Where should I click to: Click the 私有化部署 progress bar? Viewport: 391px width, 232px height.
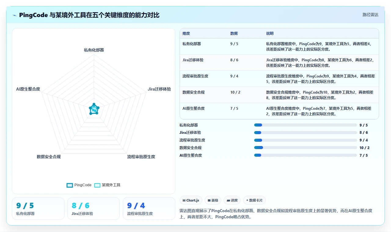coord(305,125)
